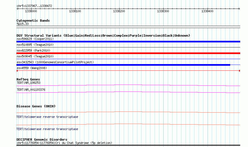Image resolution: width=248 pixels, height=147 pixels.
Task: Open variant esv3432543 (1000GenomesConsortiumPilotProject) label
Action: pyautogui.click(x=55, y=62)
